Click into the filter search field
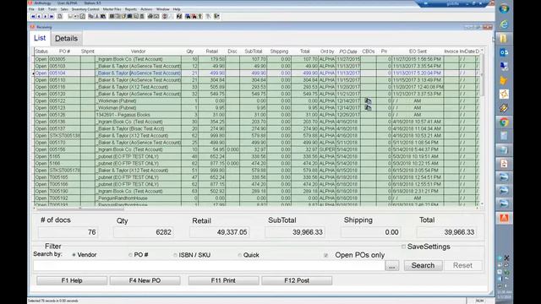The width and height of the screenshot is (541, 304). click(x=209, y=265)
